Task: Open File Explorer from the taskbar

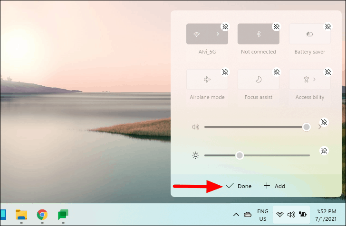Action: (x=21, y=215)
